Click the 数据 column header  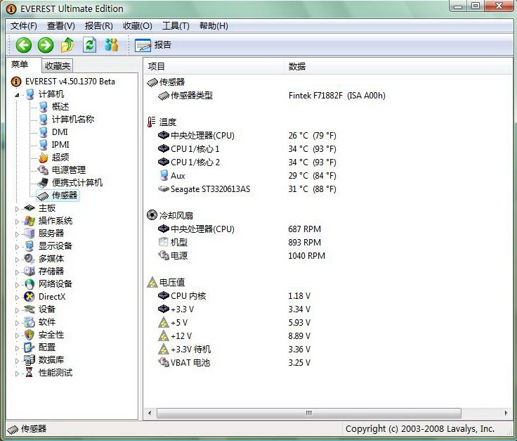(x=297, y=67)
